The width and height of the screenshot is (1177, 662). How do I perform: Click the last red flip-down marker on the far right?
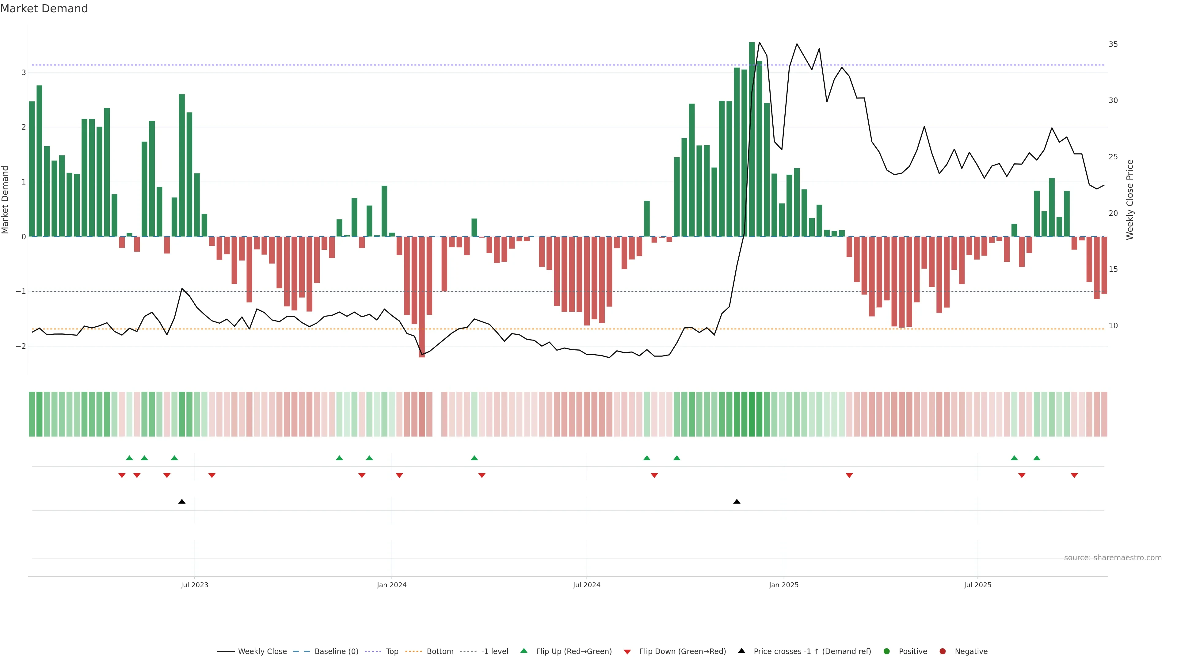pos(1074,476)
